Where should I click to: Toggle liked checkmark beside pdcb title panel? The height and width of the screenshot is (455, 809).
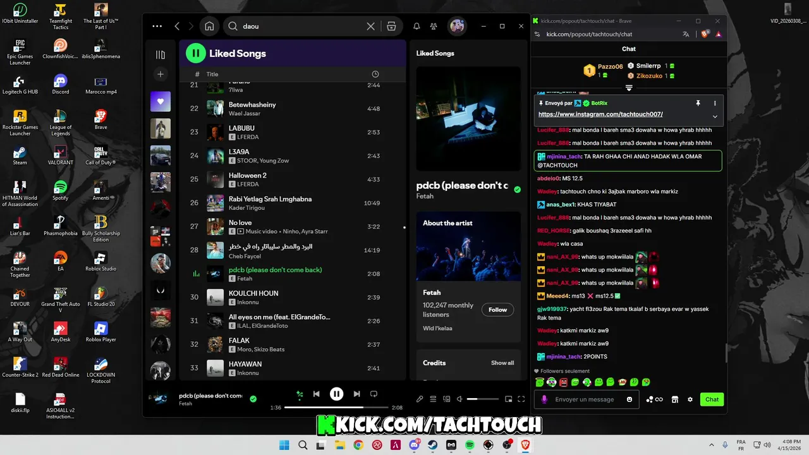(x=518, y=190)
